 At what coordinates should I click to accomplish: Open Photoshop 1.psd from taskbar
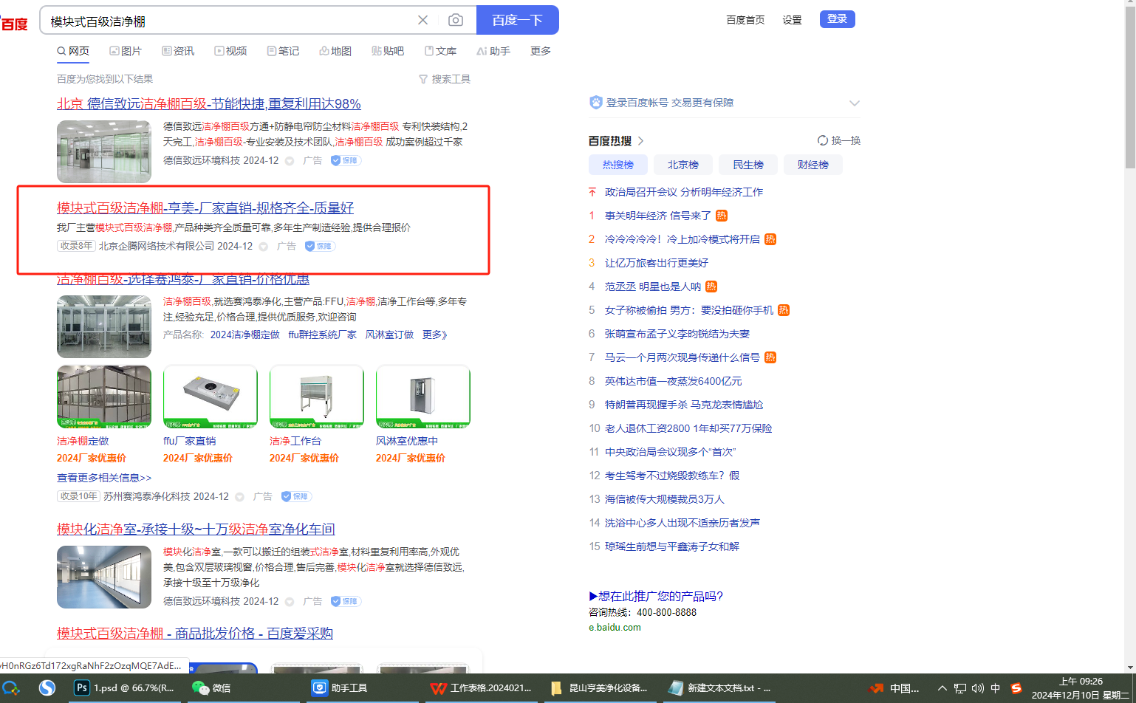coord(126,687)
